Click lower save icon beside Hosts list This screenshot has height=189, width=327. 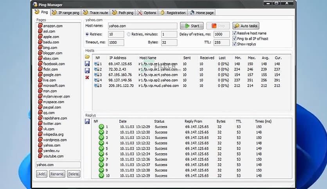click(x=87, y=71)
